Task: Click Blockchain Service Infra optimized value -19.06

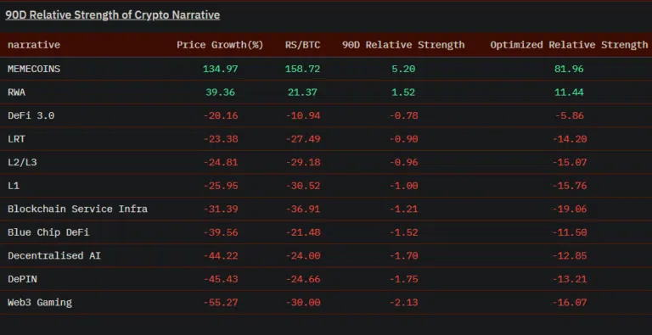Action: tap(570, 209)
